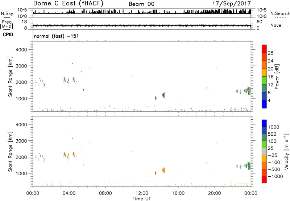Click the "18" frequency axis tick label
290x201 pixels.
pos(24,22)
